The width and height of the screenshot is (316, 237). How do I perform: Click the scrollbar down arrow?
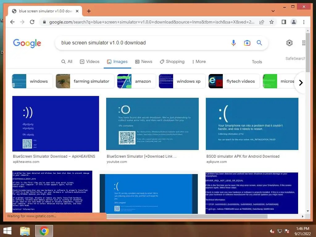308,211
